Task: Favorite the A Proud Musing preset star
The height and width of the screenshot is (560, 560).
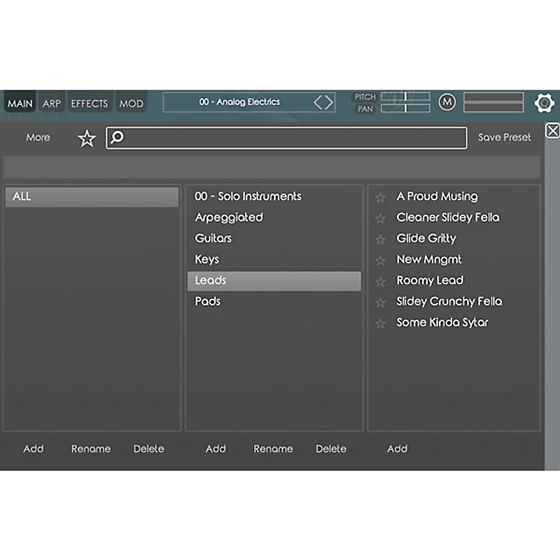Action: pyautogui.click(x=381, y=197)
